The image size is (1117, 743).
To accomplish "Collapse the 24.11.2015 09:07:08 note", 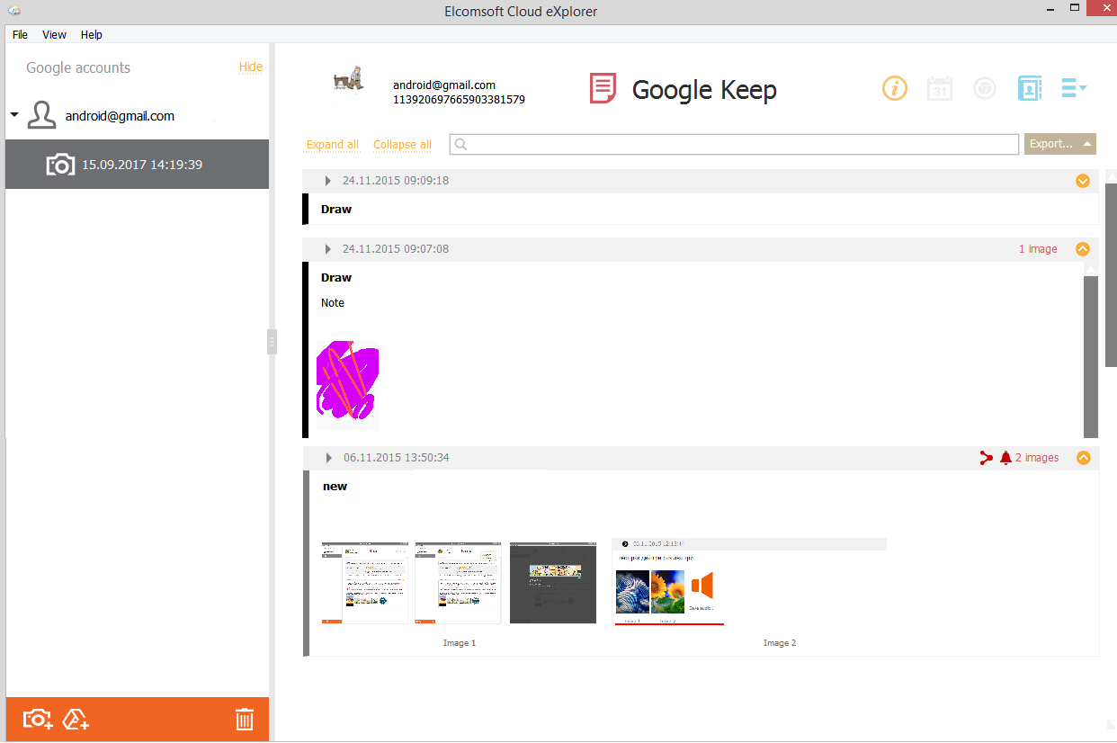I will tap(1083, 249).
